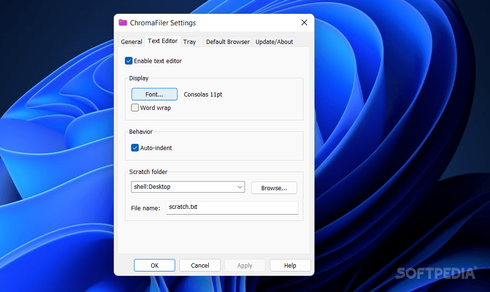Click the Display group label
The height and width of the screenshot is (292, 490).
(139, 78)
